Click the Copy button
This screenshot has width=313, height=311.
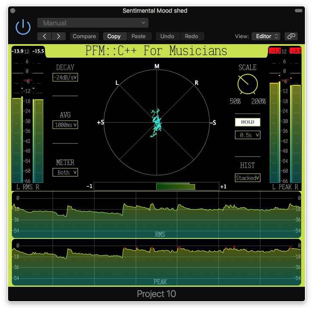114,36
